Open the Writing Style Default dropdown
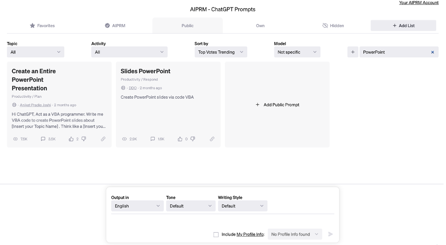 pos(243,206)
